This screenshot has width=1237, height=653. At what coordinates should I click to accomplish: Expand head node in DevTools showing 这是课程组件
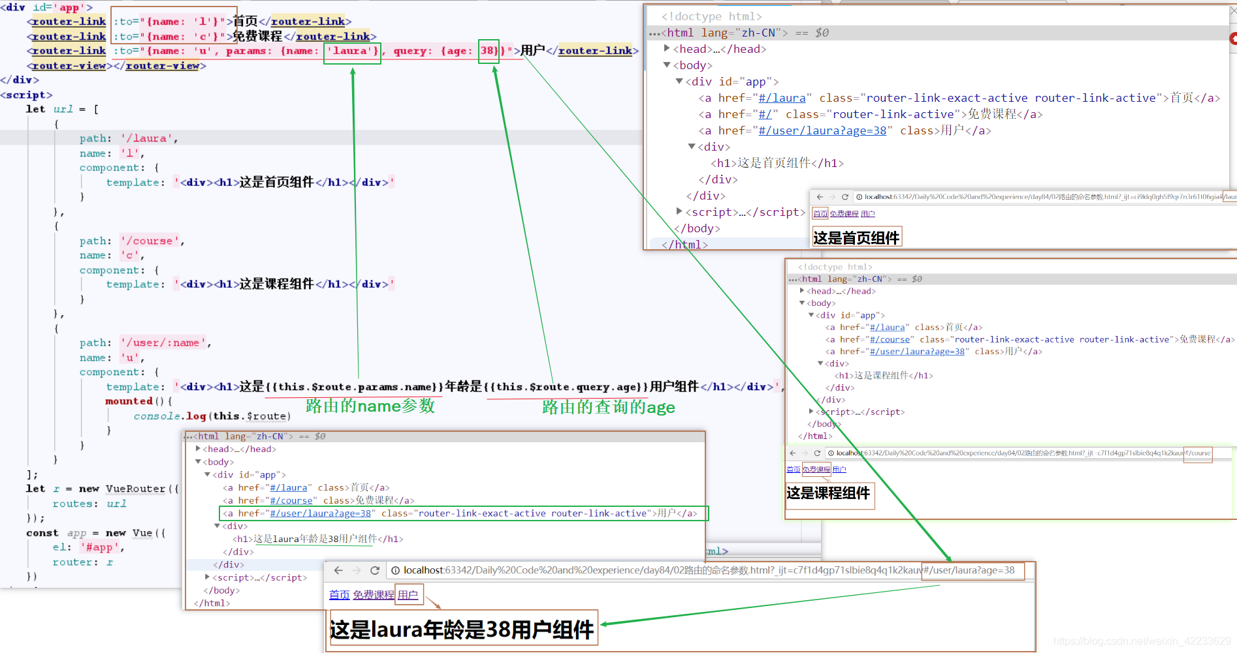coord(802,291)
